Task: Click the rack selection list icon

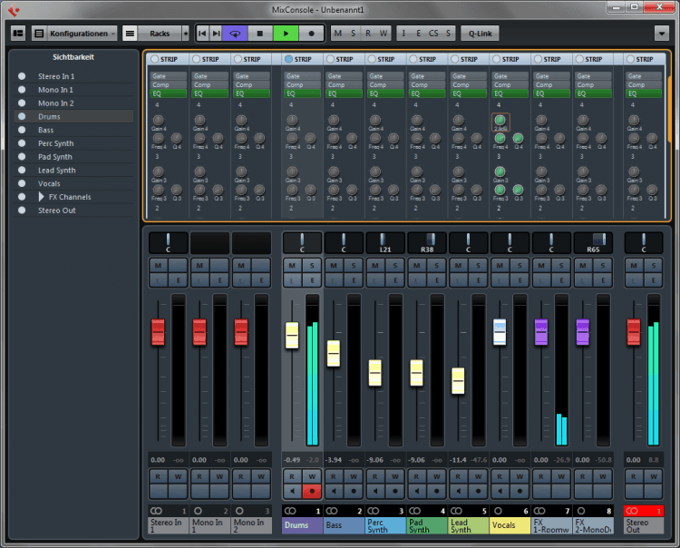Action: (x=130, y=34)
